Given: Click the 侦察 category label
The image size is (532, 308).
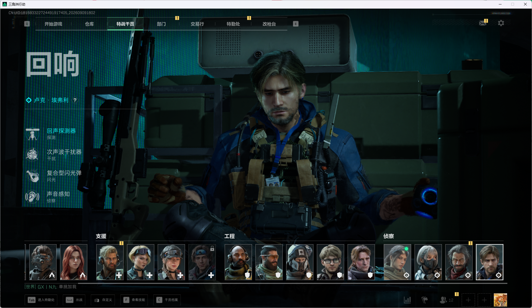Looking at the screenshot, I should point(389,236).
